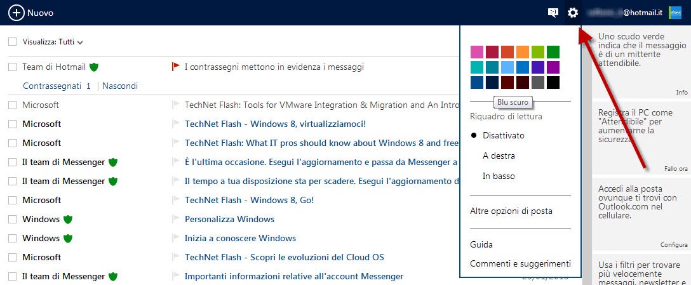Open Altre opzioni di posta
Image resolution: width=691 pixels, height=285 pixels.
[511, 211]
